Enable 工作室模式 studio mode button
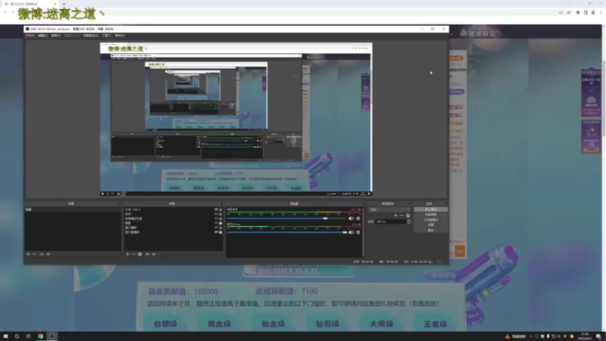The image size is (606, 341). (x=430, y=220)
